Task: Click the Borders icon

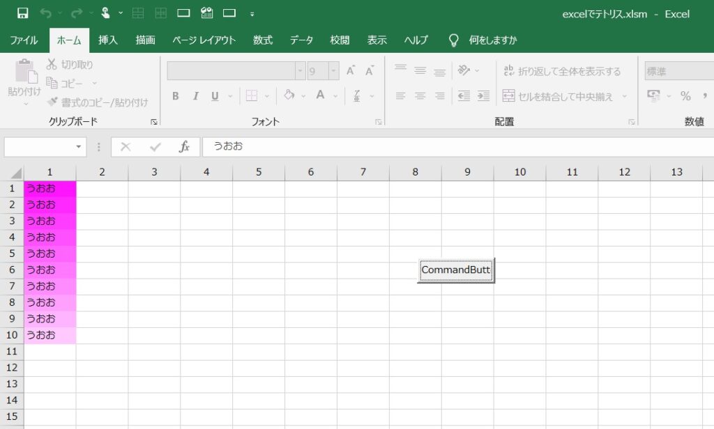Action: (251, 95)
